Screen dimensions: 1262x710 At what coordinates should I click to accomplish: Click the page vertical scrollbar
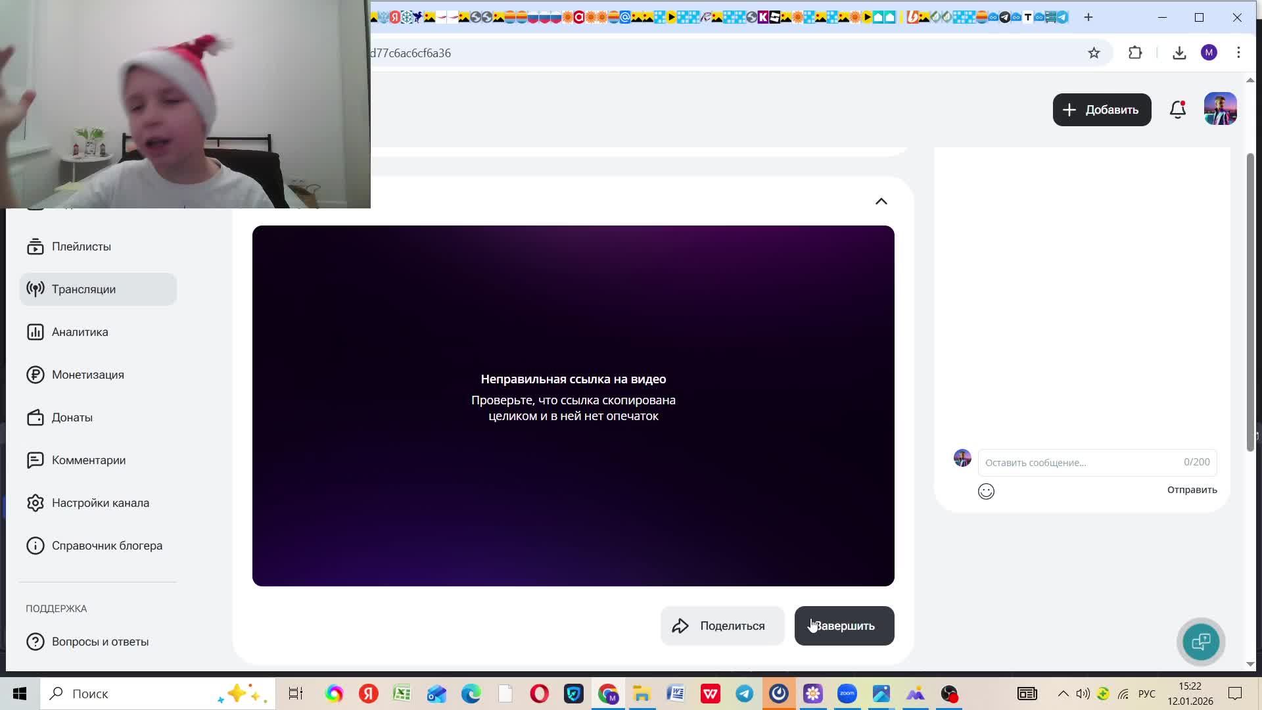(x=1250, y=302)
